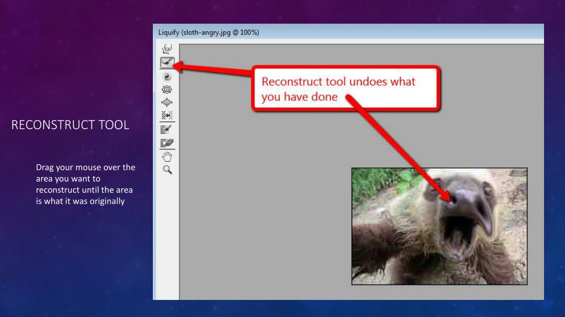Viewport: 565px width, 317px height.
Task: Select the Twirl Clockwise tool
Action: [167, 76]
